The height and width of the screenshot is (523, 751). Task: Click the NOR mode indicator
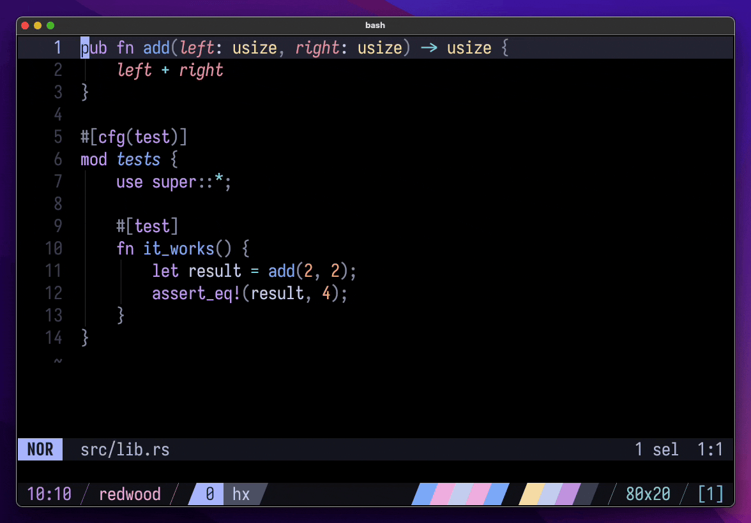40,450
